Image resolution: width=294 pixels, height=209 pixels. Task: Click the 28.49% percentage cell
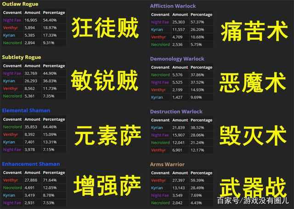coord(197,188)
